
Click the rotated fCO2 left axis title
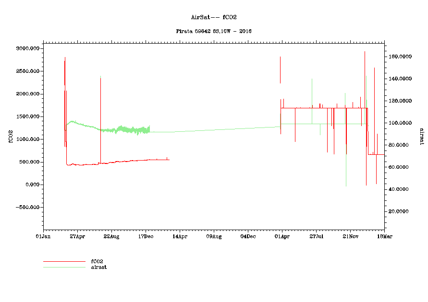tap(9, 137)
